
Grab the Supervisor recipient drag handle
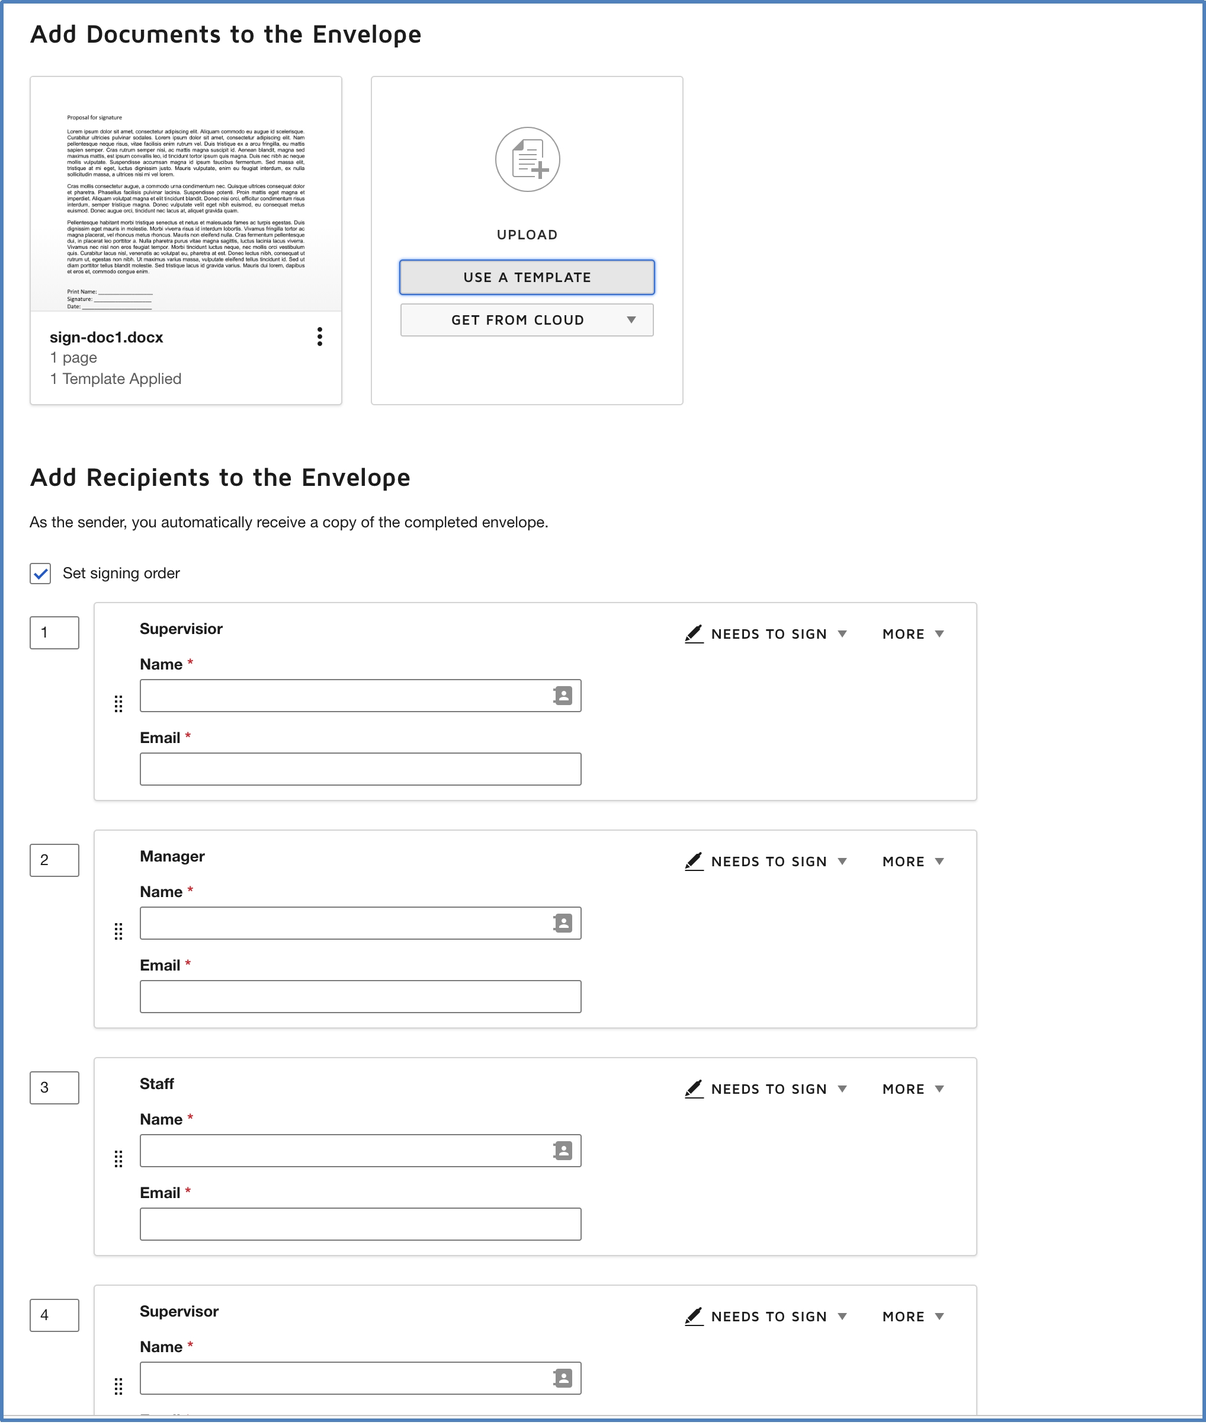(x=118, y=1386)
